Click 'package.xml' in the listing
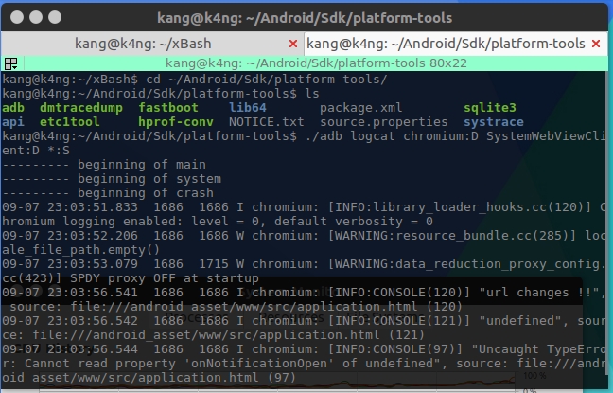 click(x=360, y=108)
